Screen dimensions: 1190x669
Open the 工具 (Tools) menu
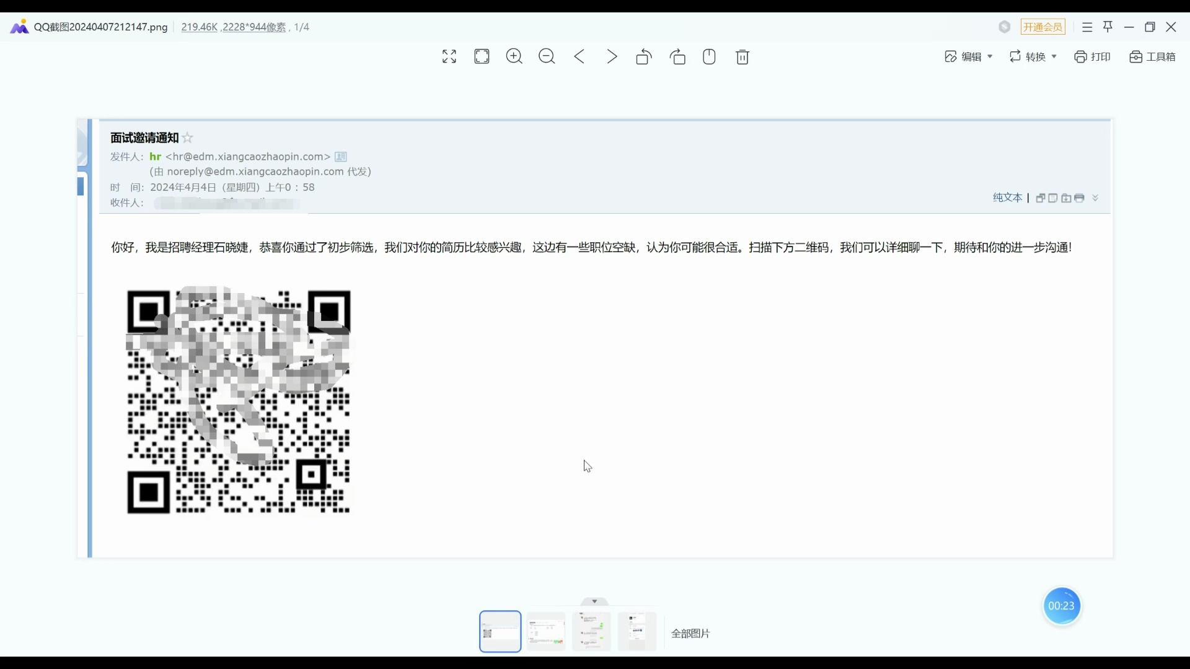1154,56
